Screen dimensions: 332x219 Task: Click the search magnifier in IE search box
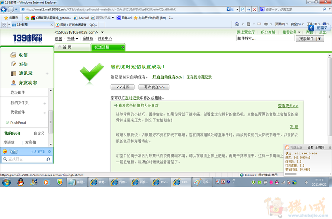pyautogui.click(x=324, y=9)
